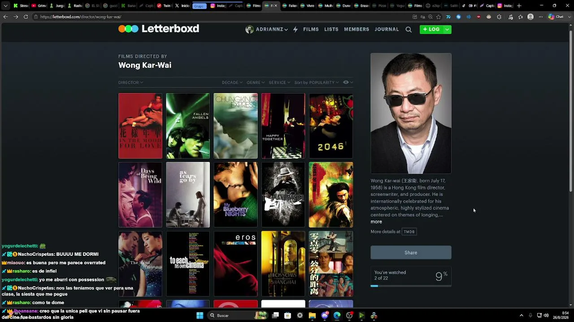
Task: Open the Fallen Angels poster
Action: (188, 126)
